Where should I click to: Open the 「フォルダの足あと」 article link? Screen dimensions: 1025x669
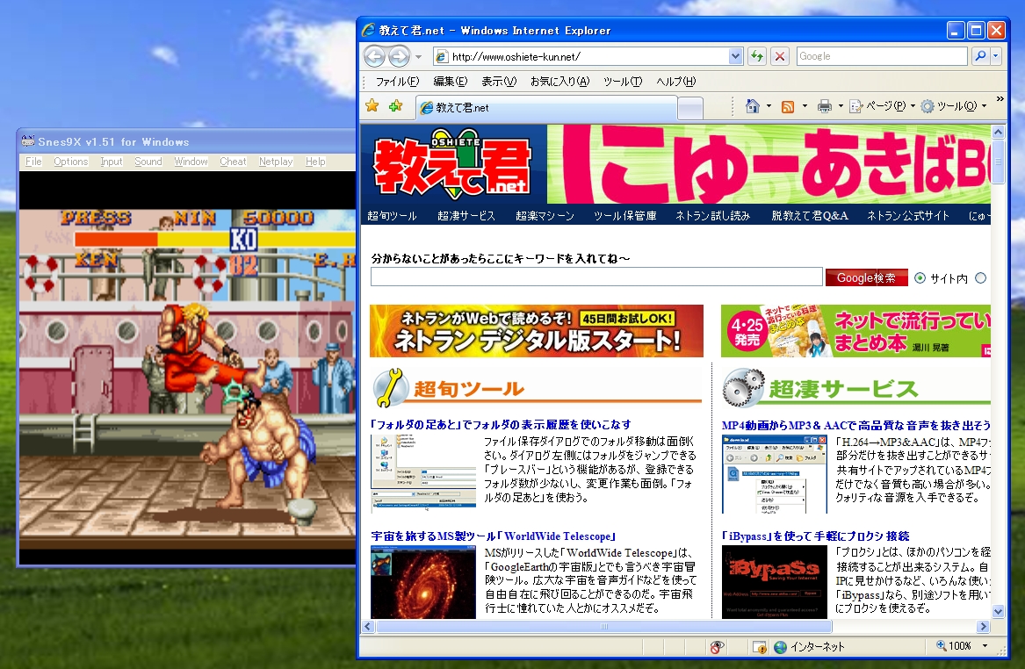tap(501, 425)
